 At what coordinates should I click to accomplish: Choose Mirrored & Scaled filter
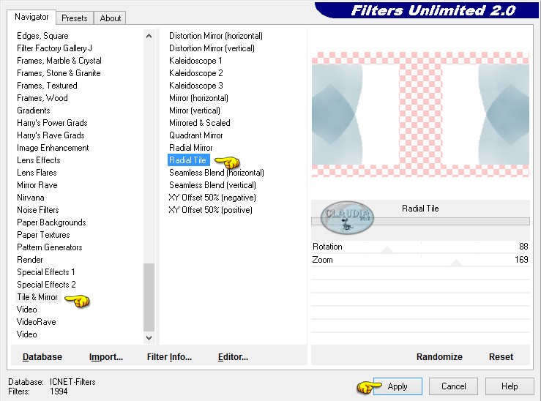[x=200, y=123]
